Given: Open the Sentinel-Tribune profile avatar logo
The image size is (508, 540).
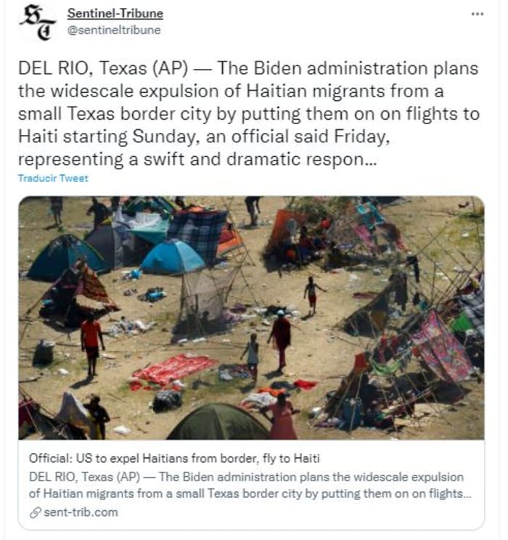Looking at the screenshot, I should coord(38,23).
